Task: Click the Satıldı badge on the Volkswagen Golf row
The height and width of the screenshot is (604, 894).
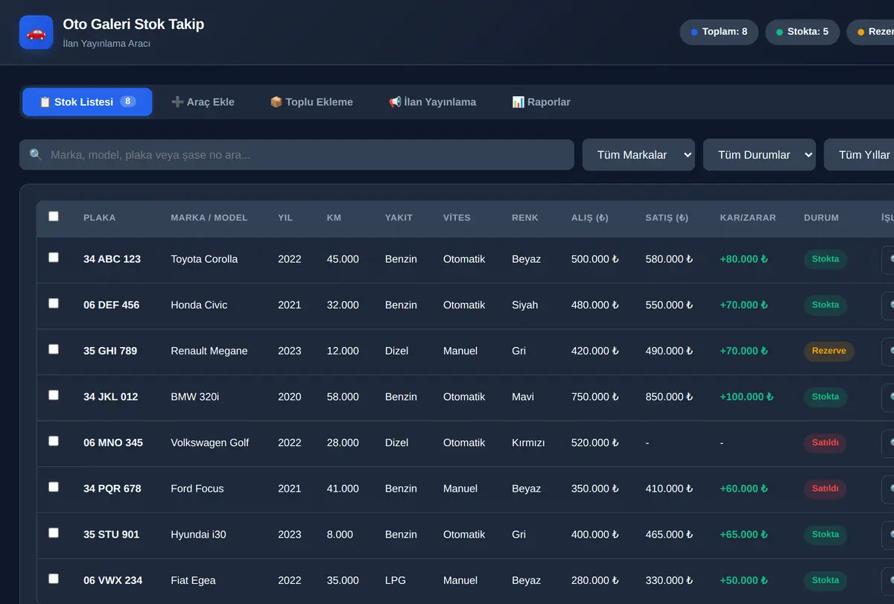Action: coord(825,442)
